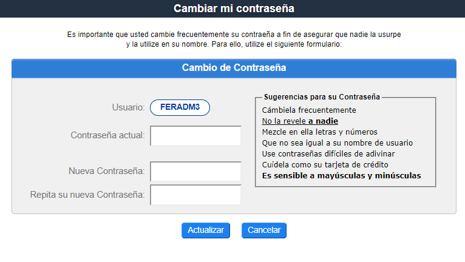Click the bold 'Es sensible a mayúsculas' text
The image size is (465, 262).
(341, 176)
